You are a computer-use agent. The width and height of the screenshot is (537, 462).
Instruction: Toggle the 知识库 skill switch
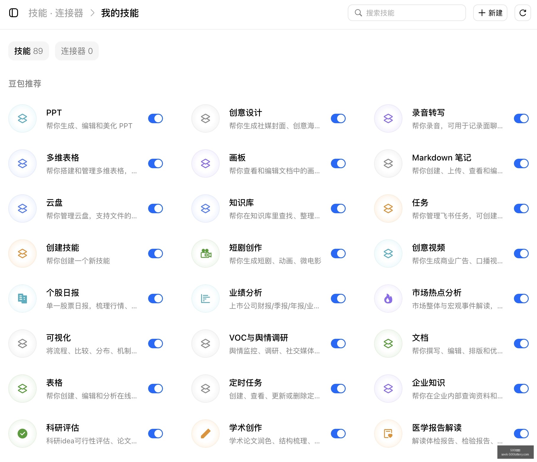pos(338,208)
